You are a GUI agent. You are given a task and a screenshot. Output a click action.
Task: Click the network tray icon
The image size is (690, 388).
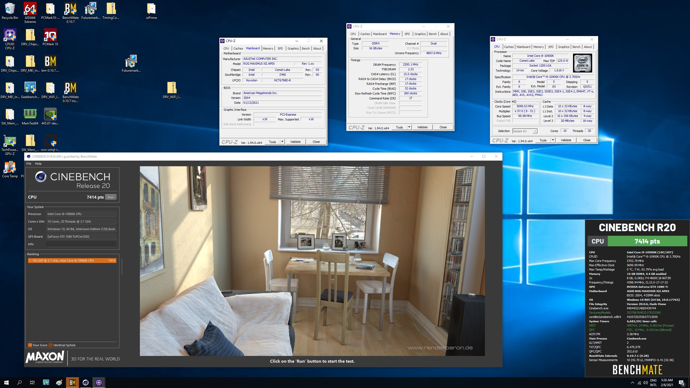[x=639, y=382]
